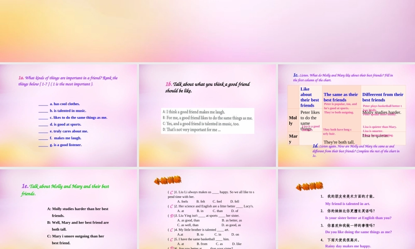415x249 pixels.
Task: Click the answer blank before 'f. makes me laugh.'
Action: [x=43, y=138]
